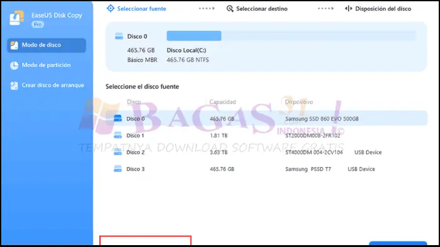
Task: Open Crear disco de arranque icon
Action: tap(14, 86)
